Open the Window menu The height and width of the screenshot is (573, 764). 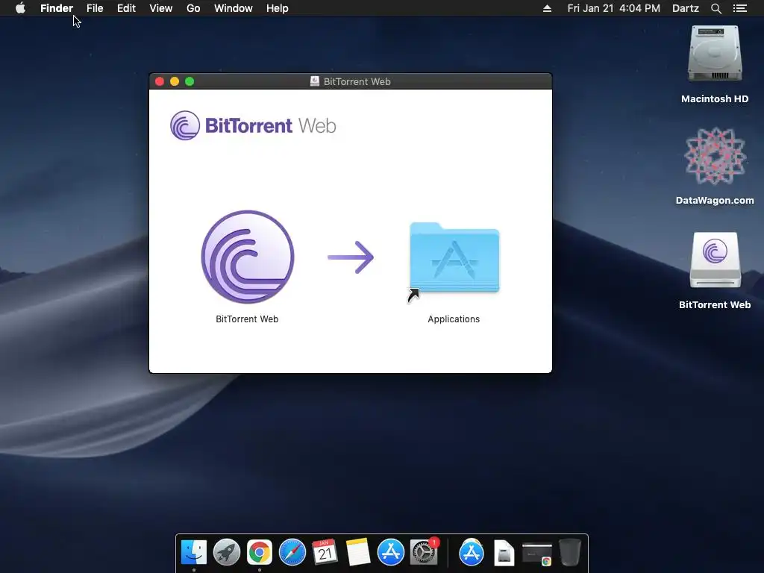point(234,8)
